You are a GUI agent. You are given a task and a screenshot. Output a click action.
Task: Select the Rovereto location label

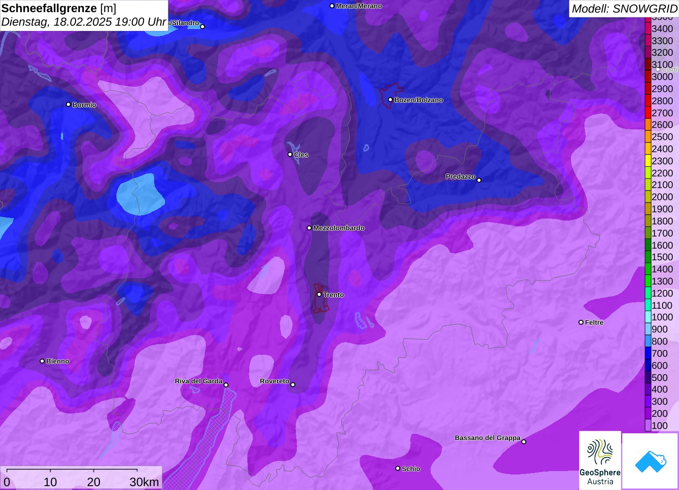pyautogui.click(x=275, y=381)
